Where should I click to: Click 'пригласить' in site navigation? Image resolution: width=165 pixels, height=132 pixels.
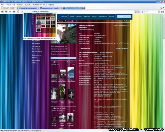tap(103, 17)
